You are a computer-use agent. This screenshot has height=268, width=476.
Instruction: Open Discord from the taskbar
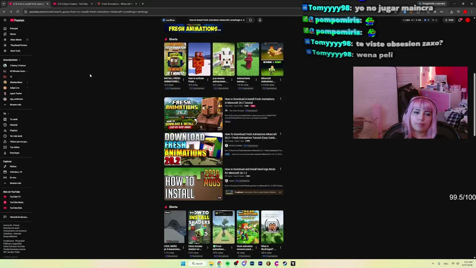pos(244,264)
